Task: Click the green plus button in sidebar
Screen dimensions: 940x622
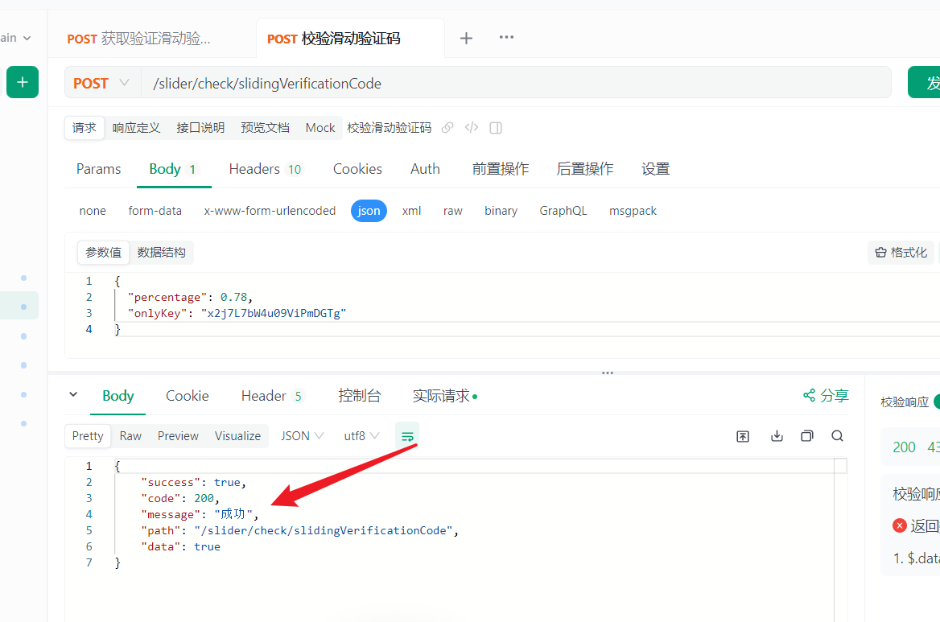Action: pyautogui.click(x=22, y=82)
